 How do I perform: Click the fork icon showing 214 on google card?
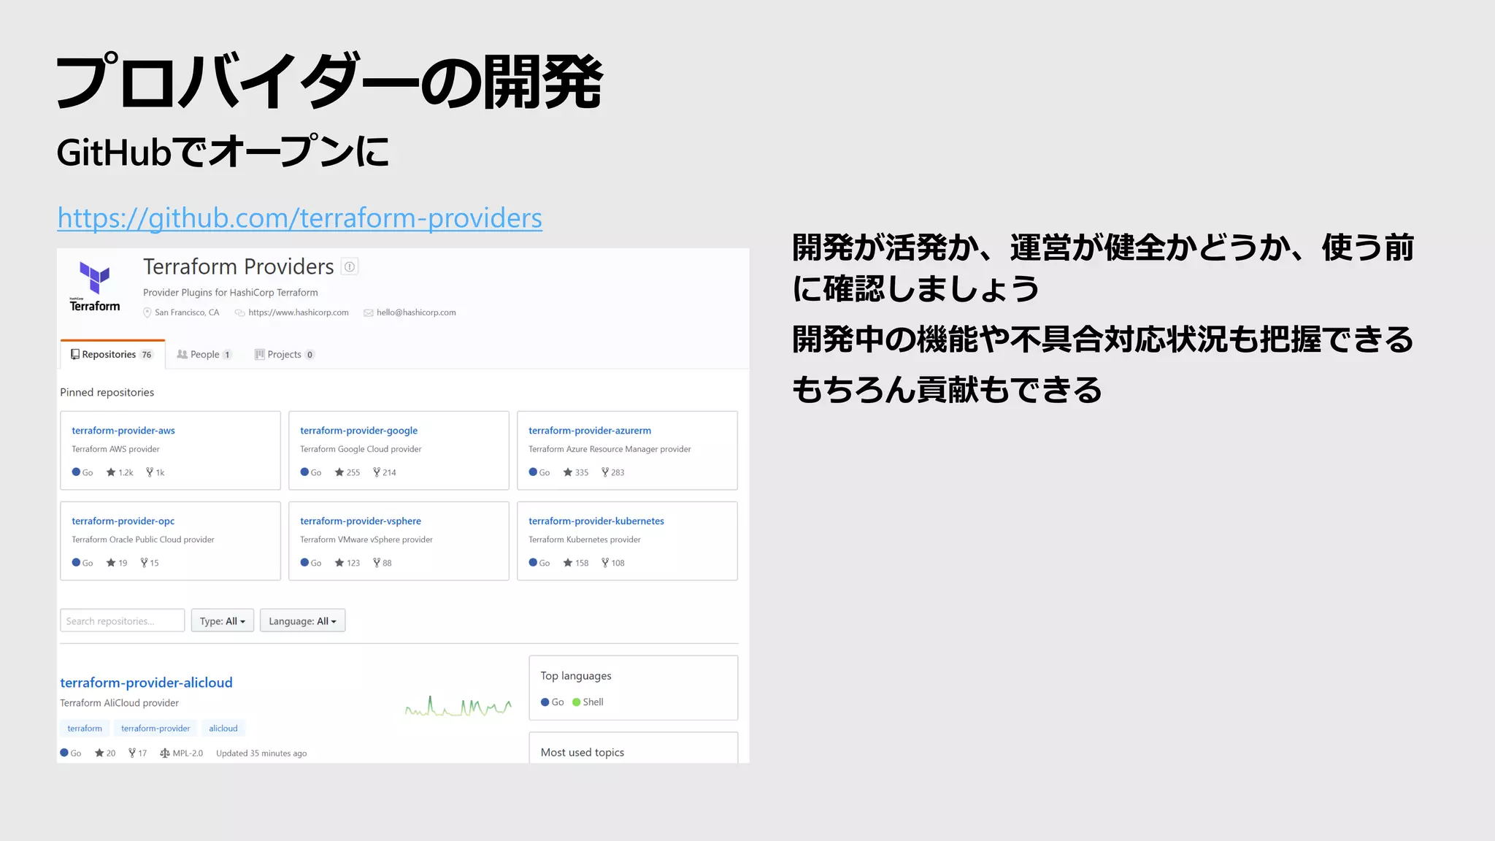377,472
